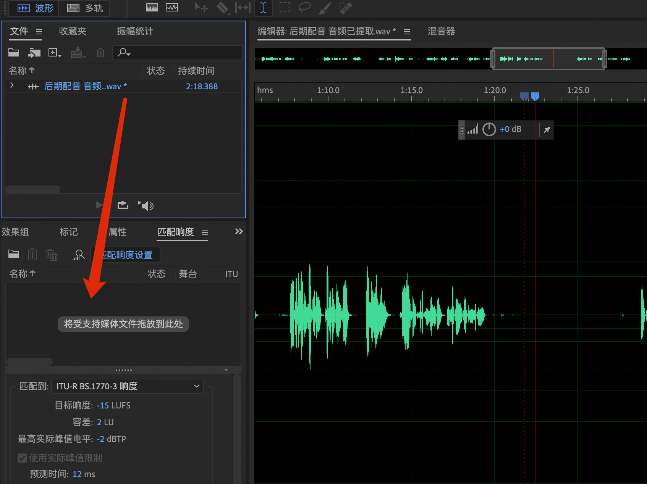Collapse settings with the small down triangle
This screenshot has height=484, width=647.
point(226,370)
